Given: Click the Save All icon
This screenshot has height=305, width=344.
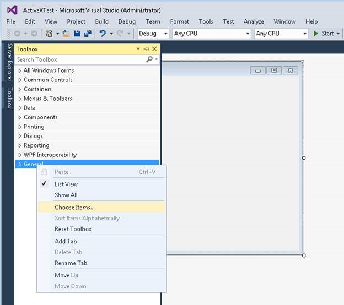Looking at the screenshot, I should 88,34.
